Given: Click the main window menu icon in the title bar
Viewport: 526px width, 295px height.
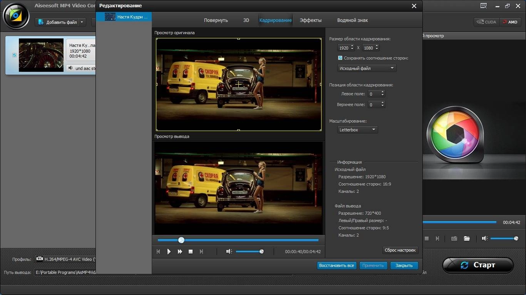Looking at the screenshot, I should point(483,6).
